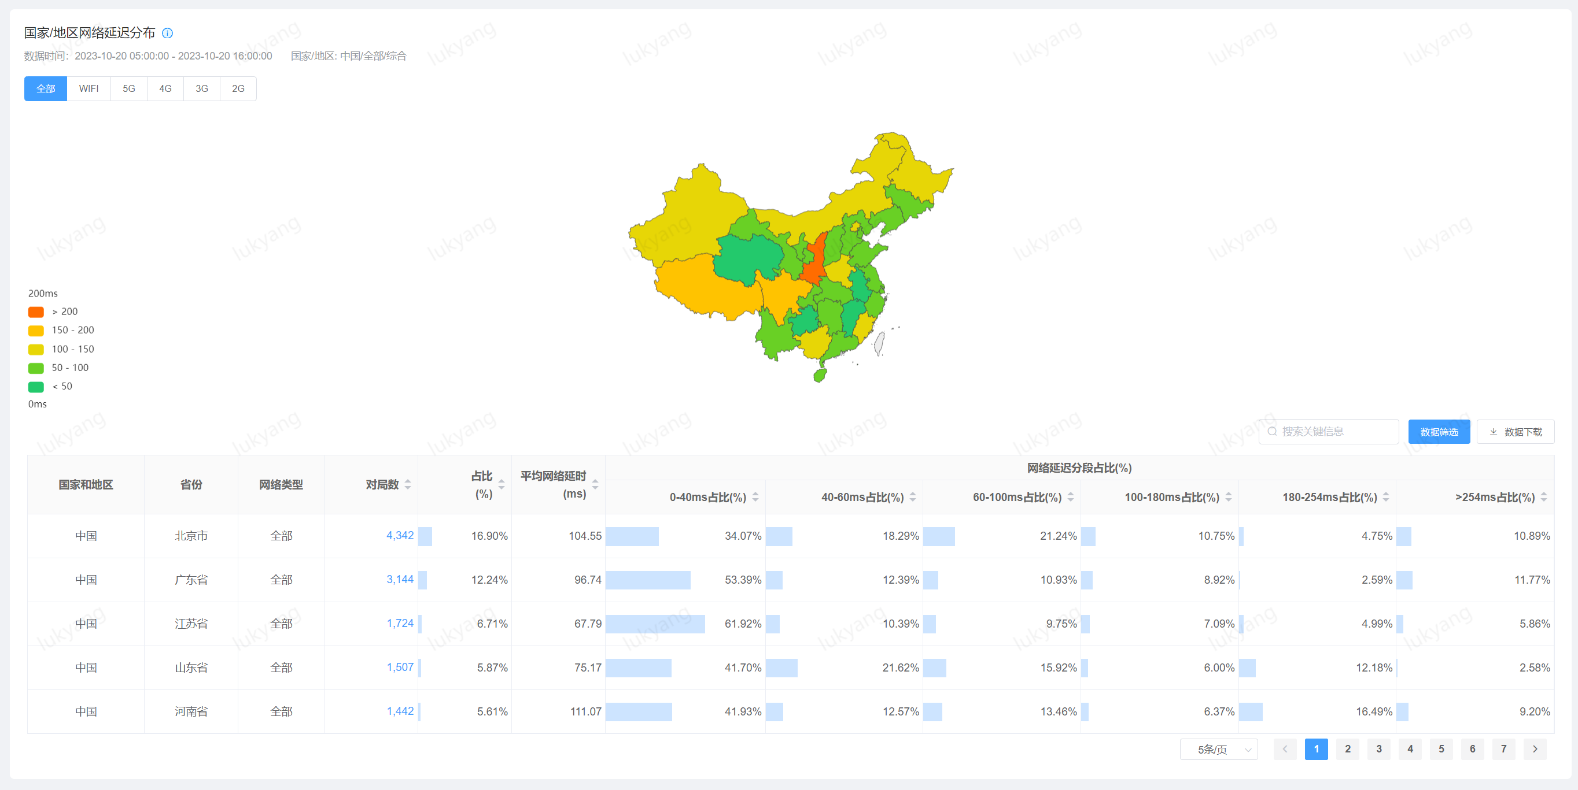Sort by 平均网络延时 column arrows
The image size is (1578, 790).
[x=595, y=485]
